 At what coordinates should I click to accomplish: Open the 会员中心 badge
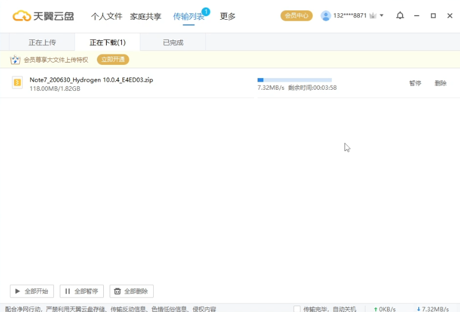tap(296, 16)
